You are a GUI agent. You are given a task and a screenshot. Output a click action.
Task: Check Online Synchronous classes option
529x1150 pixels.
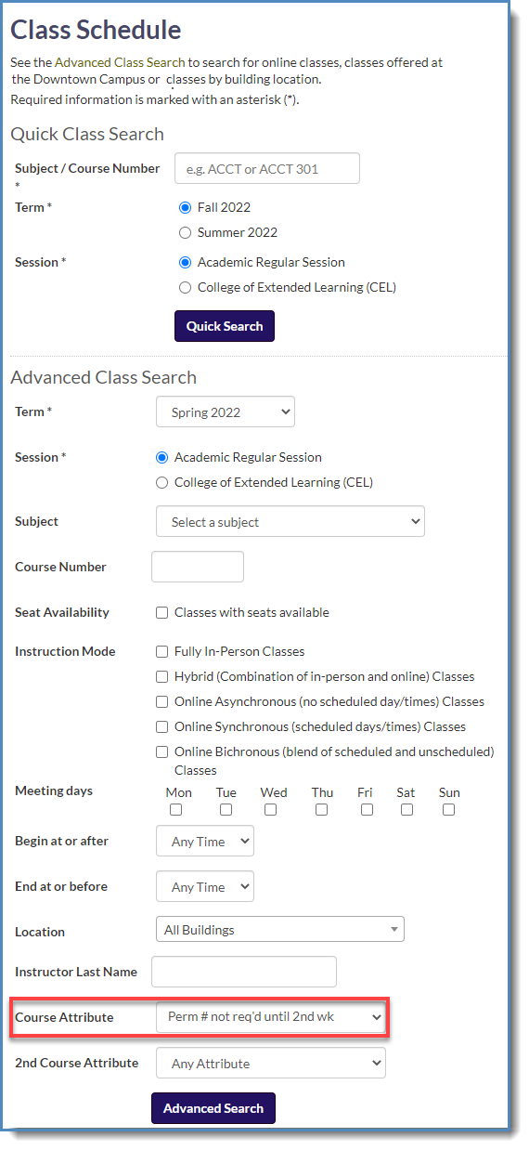(162, 727)
